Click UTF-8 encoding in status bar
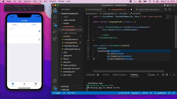 click(145, 93)
